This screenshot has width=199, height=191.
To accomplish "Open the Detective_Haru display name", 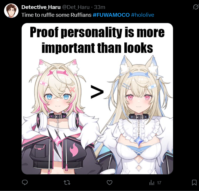I will tap(41, 7).
